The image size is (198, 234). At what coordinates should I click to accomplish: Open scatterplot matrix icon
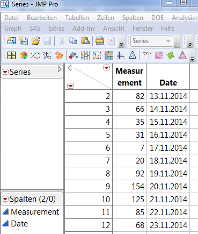121,55
